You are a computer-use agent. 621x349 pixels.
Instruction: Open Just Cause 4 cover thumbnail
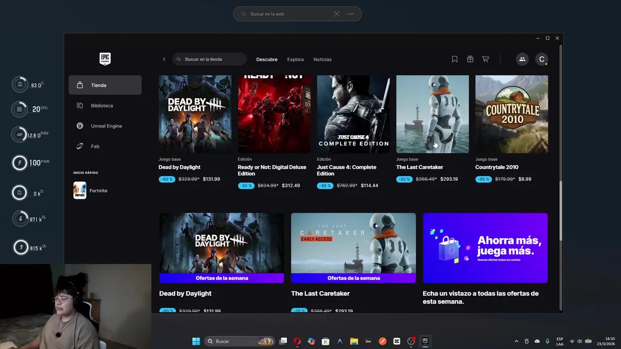[353, 114]
